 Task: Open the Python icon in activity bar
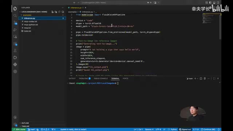click(x=15, y=64)
